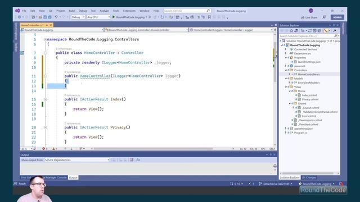Open the type navigation dropdown HomeController
This screenshot has width=360, height=202.
point(146,30)
